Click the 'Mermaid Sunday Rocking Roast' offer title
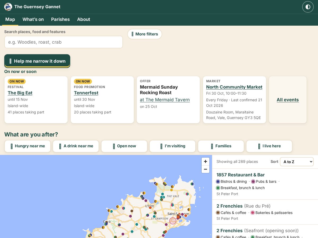This screenshot has height=238, width=318. (x=159, y=90)
